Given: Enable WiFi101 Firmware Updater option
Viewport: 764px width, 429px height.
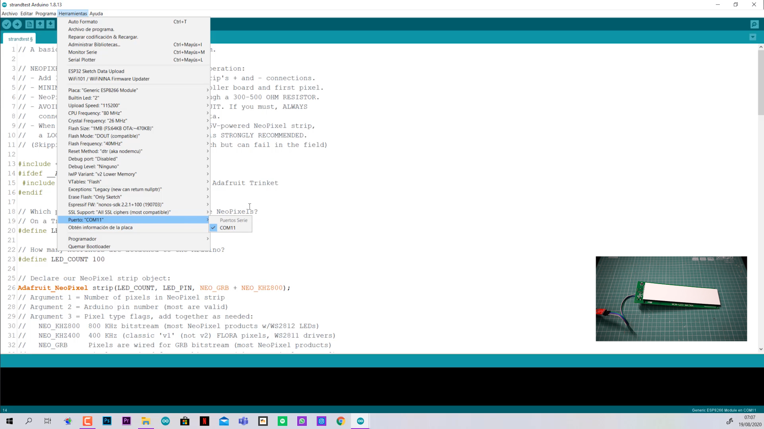Looking at the screenshot, I should (x=109, y=79).
